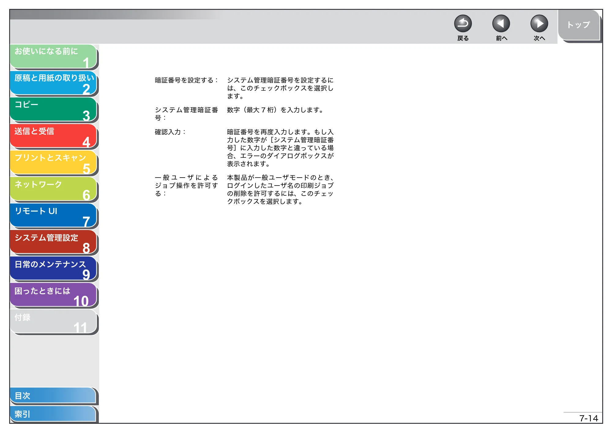612x433 pixels.
Task: Go to chapter 3 コピー
Action: tap(54, 110)
